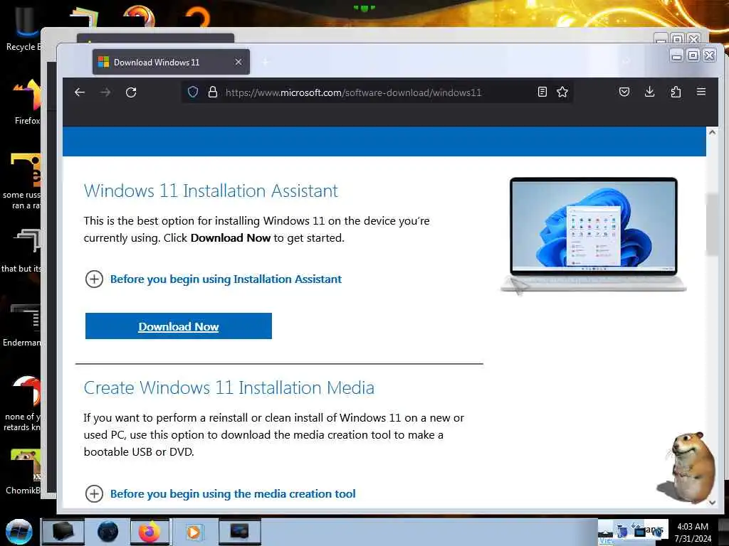Screen dimensions: 729x546
Task: Open Firefox hamburger application menu
Action: [x=701, y=92]
